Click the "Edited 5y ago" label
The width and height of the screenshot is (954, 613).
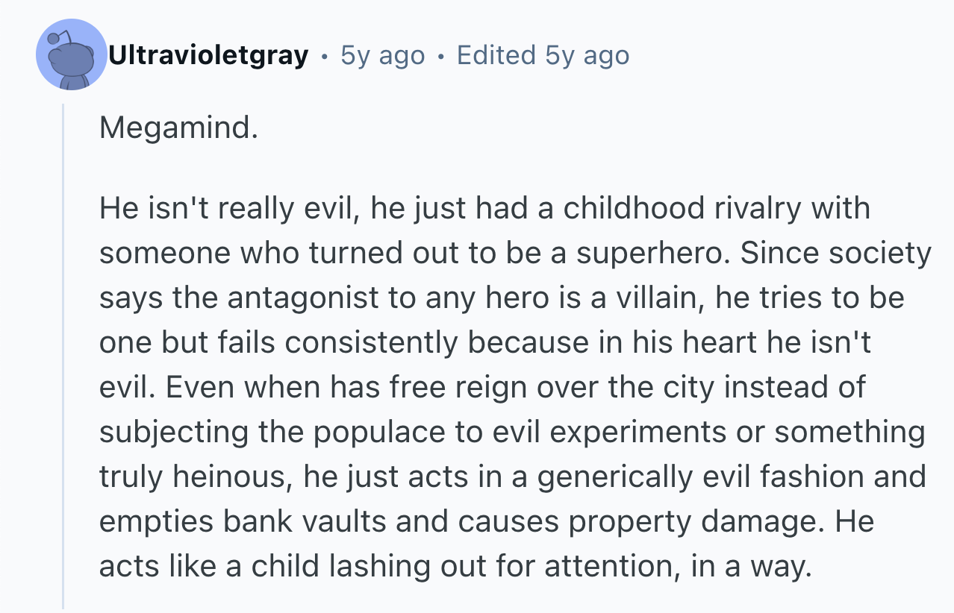[543, 55]
